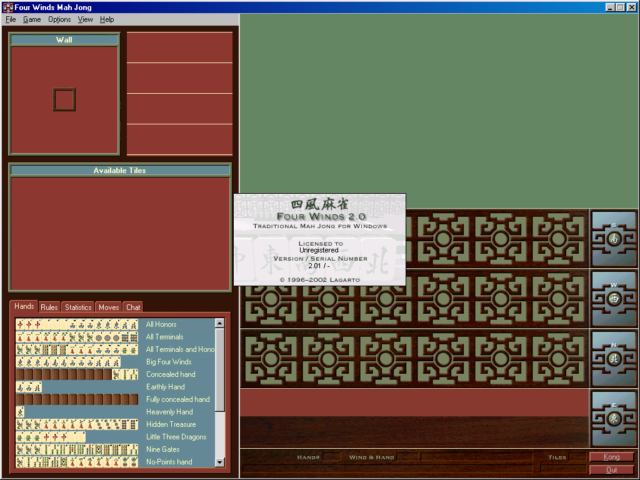Select the Fully concealed hand entry
Screen dimensions: 640x480
pos(178,399)
